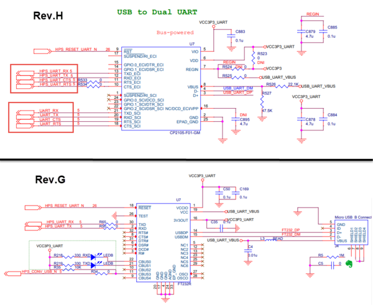
Task: Click the "HPS_UART_CTS" net label
Action: pyautogui.click(x=56, y=80)
